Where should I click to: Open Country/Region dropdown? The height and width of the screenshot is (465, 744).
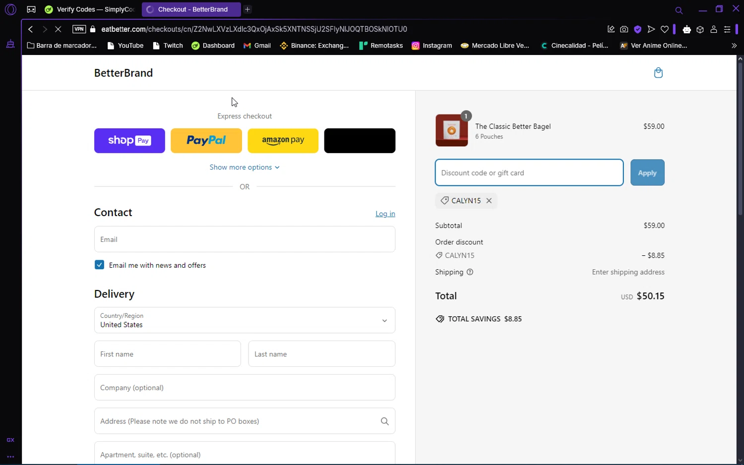pos(245,320)
